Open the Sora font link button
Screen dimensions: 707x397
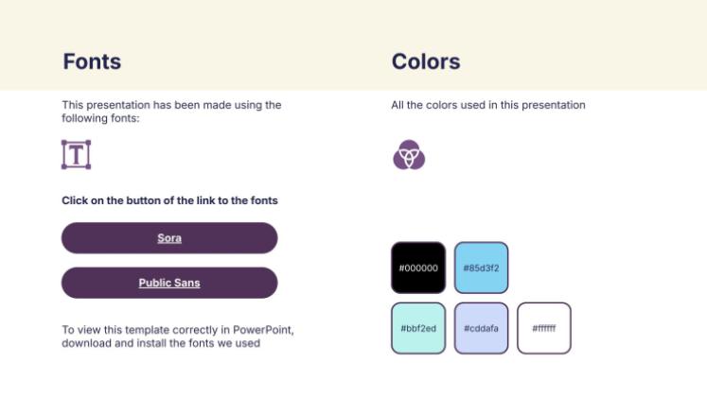tap(169, 238)
